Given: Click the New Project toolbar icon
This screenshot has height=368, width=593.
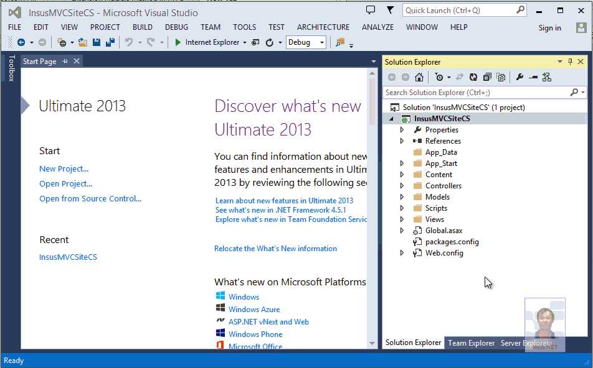Looking at the screenshot, I should (x=62, y=42).
